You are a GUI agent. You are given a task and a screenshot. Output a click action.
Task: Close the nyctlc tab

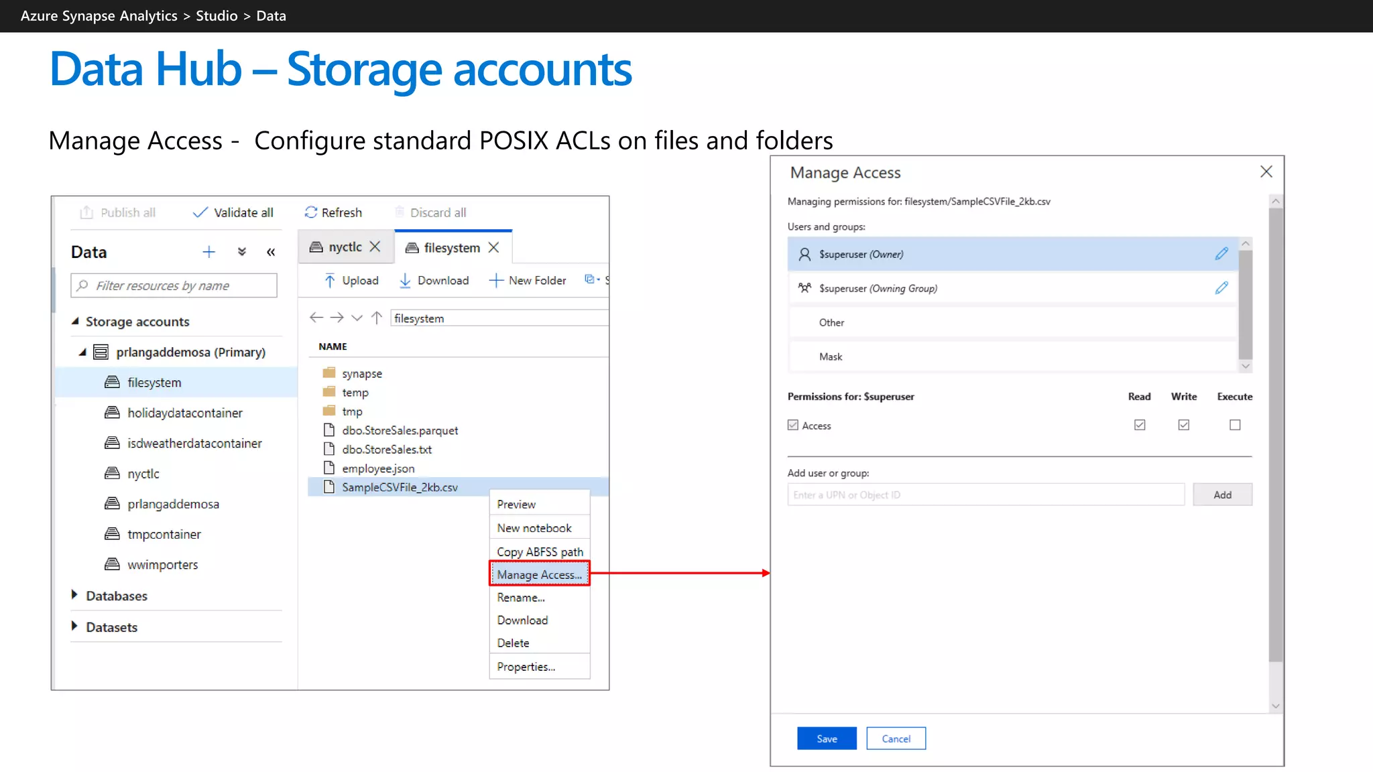(x=375, y=247)
